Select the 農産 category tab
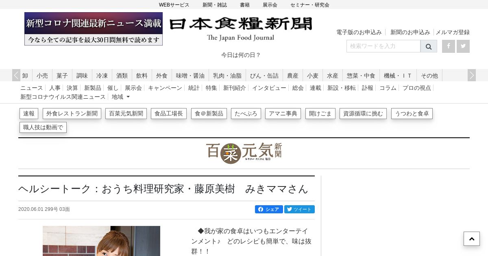Viewport: 488px width, 256px height. coord(293,76)
